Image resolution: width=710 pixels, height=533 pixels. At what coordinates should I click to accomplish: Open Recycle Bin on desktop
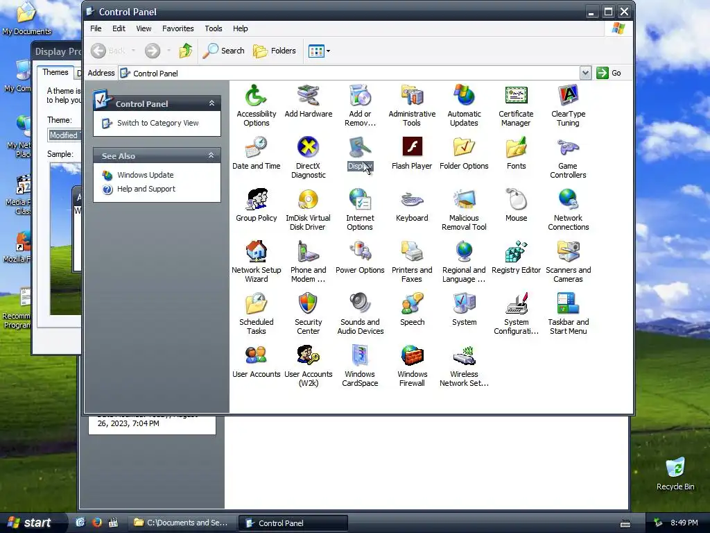pos(675,474)
